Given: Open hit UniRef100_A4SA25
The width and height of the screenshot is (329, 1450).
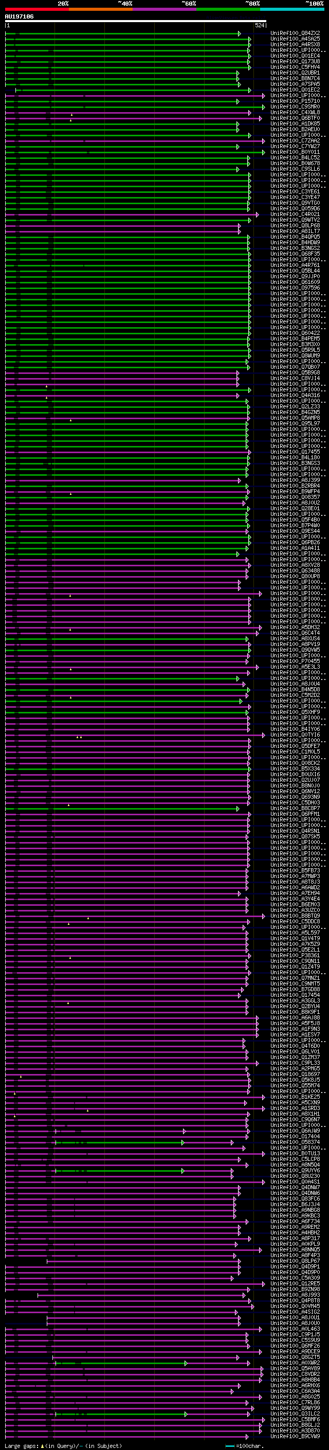Looking at the screenshot, I should click(x=295, y=39).
